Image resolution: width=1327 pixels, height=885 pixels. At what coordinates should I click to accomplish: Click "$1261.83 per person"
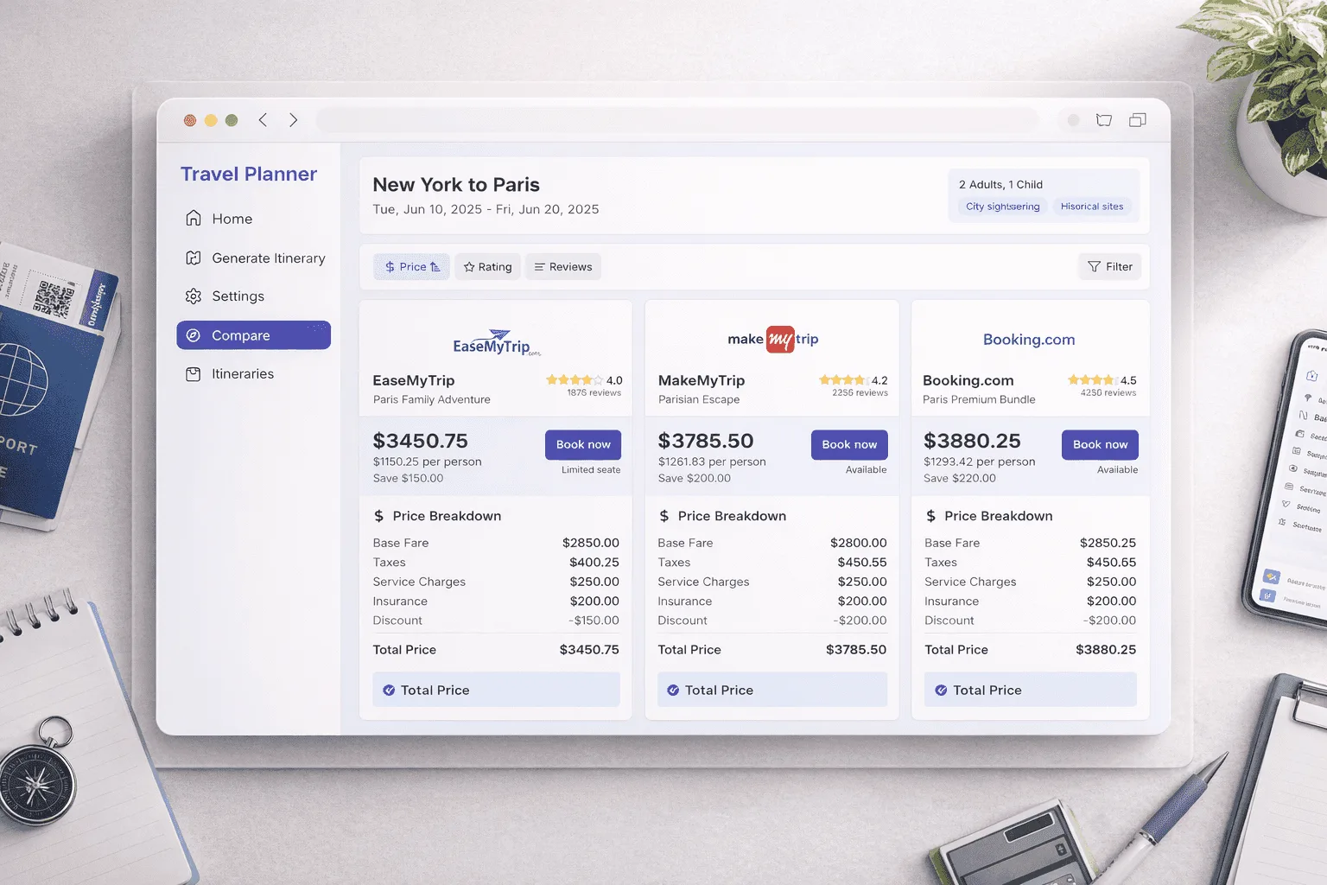pyautogui.click(x=712, y=462)
